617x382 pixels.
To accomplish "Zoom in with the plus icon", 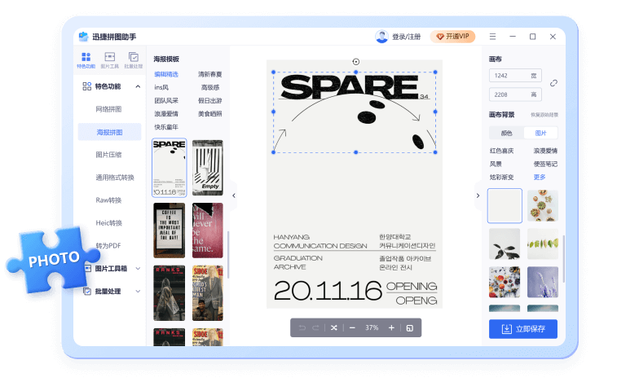I will pyautogui.click(x=391, y=327).
